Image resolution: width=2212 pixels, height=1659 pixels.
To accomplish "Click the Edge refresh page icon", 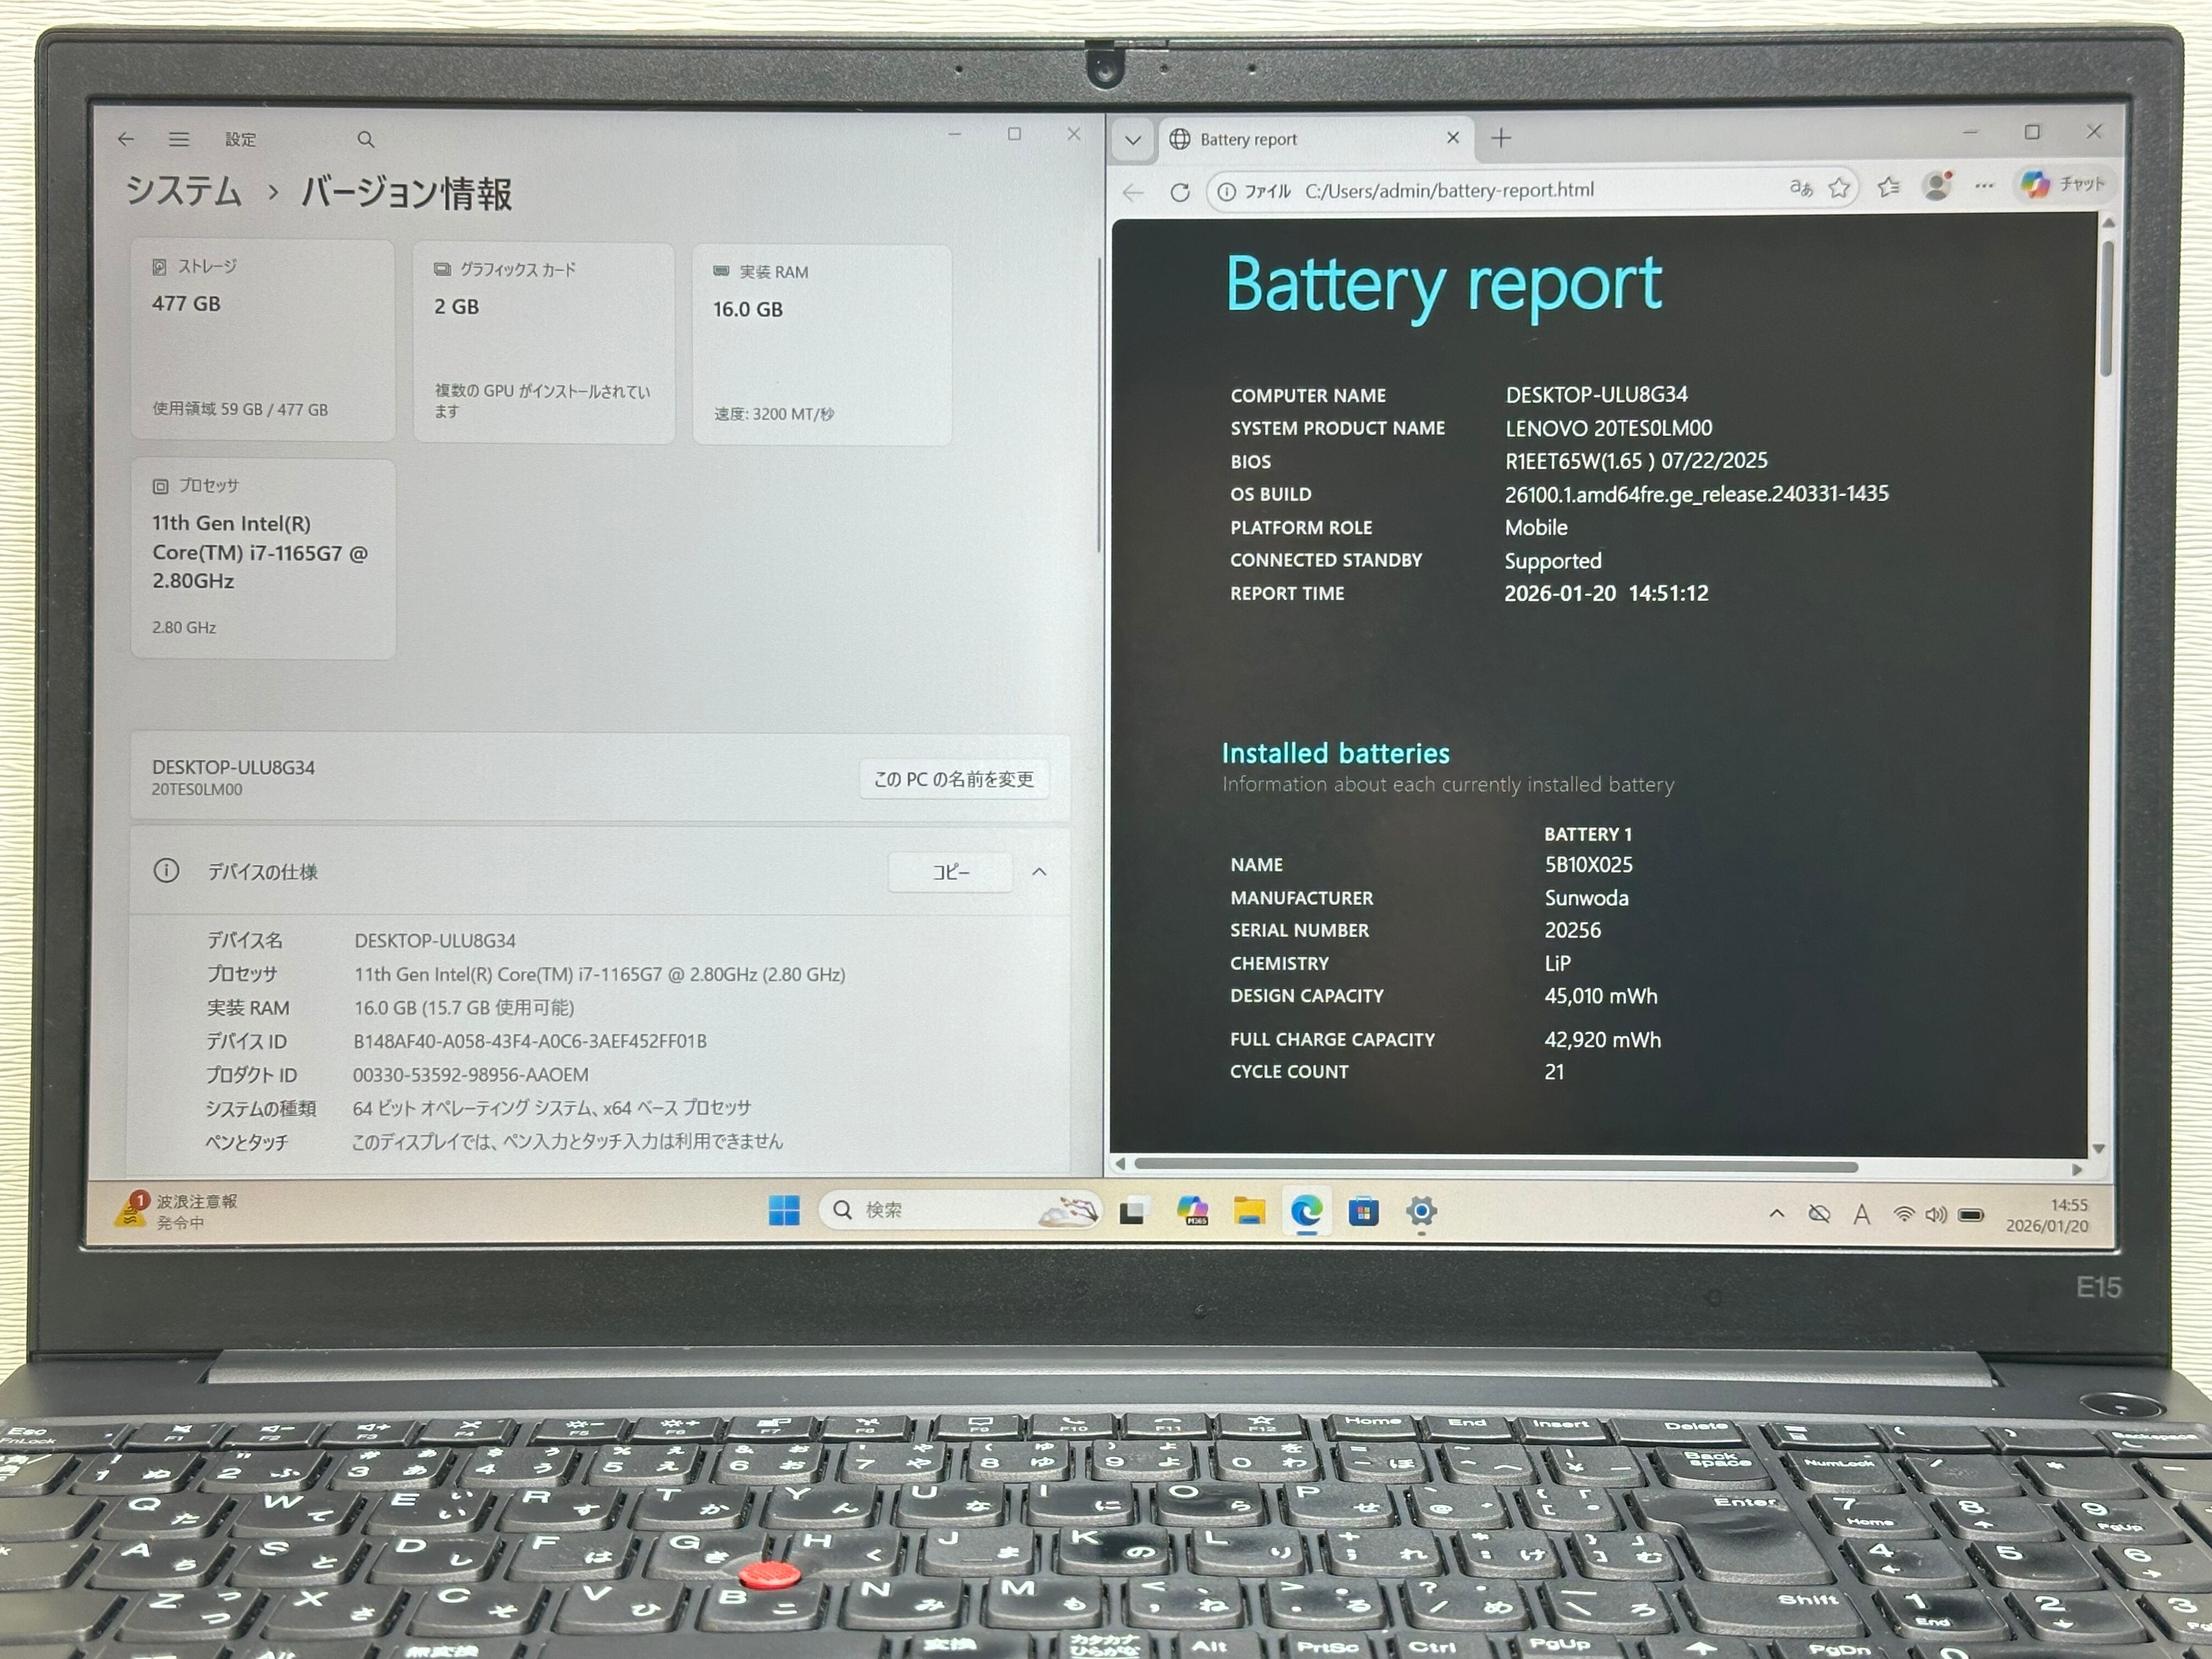I will click(x=1180, y=192).
